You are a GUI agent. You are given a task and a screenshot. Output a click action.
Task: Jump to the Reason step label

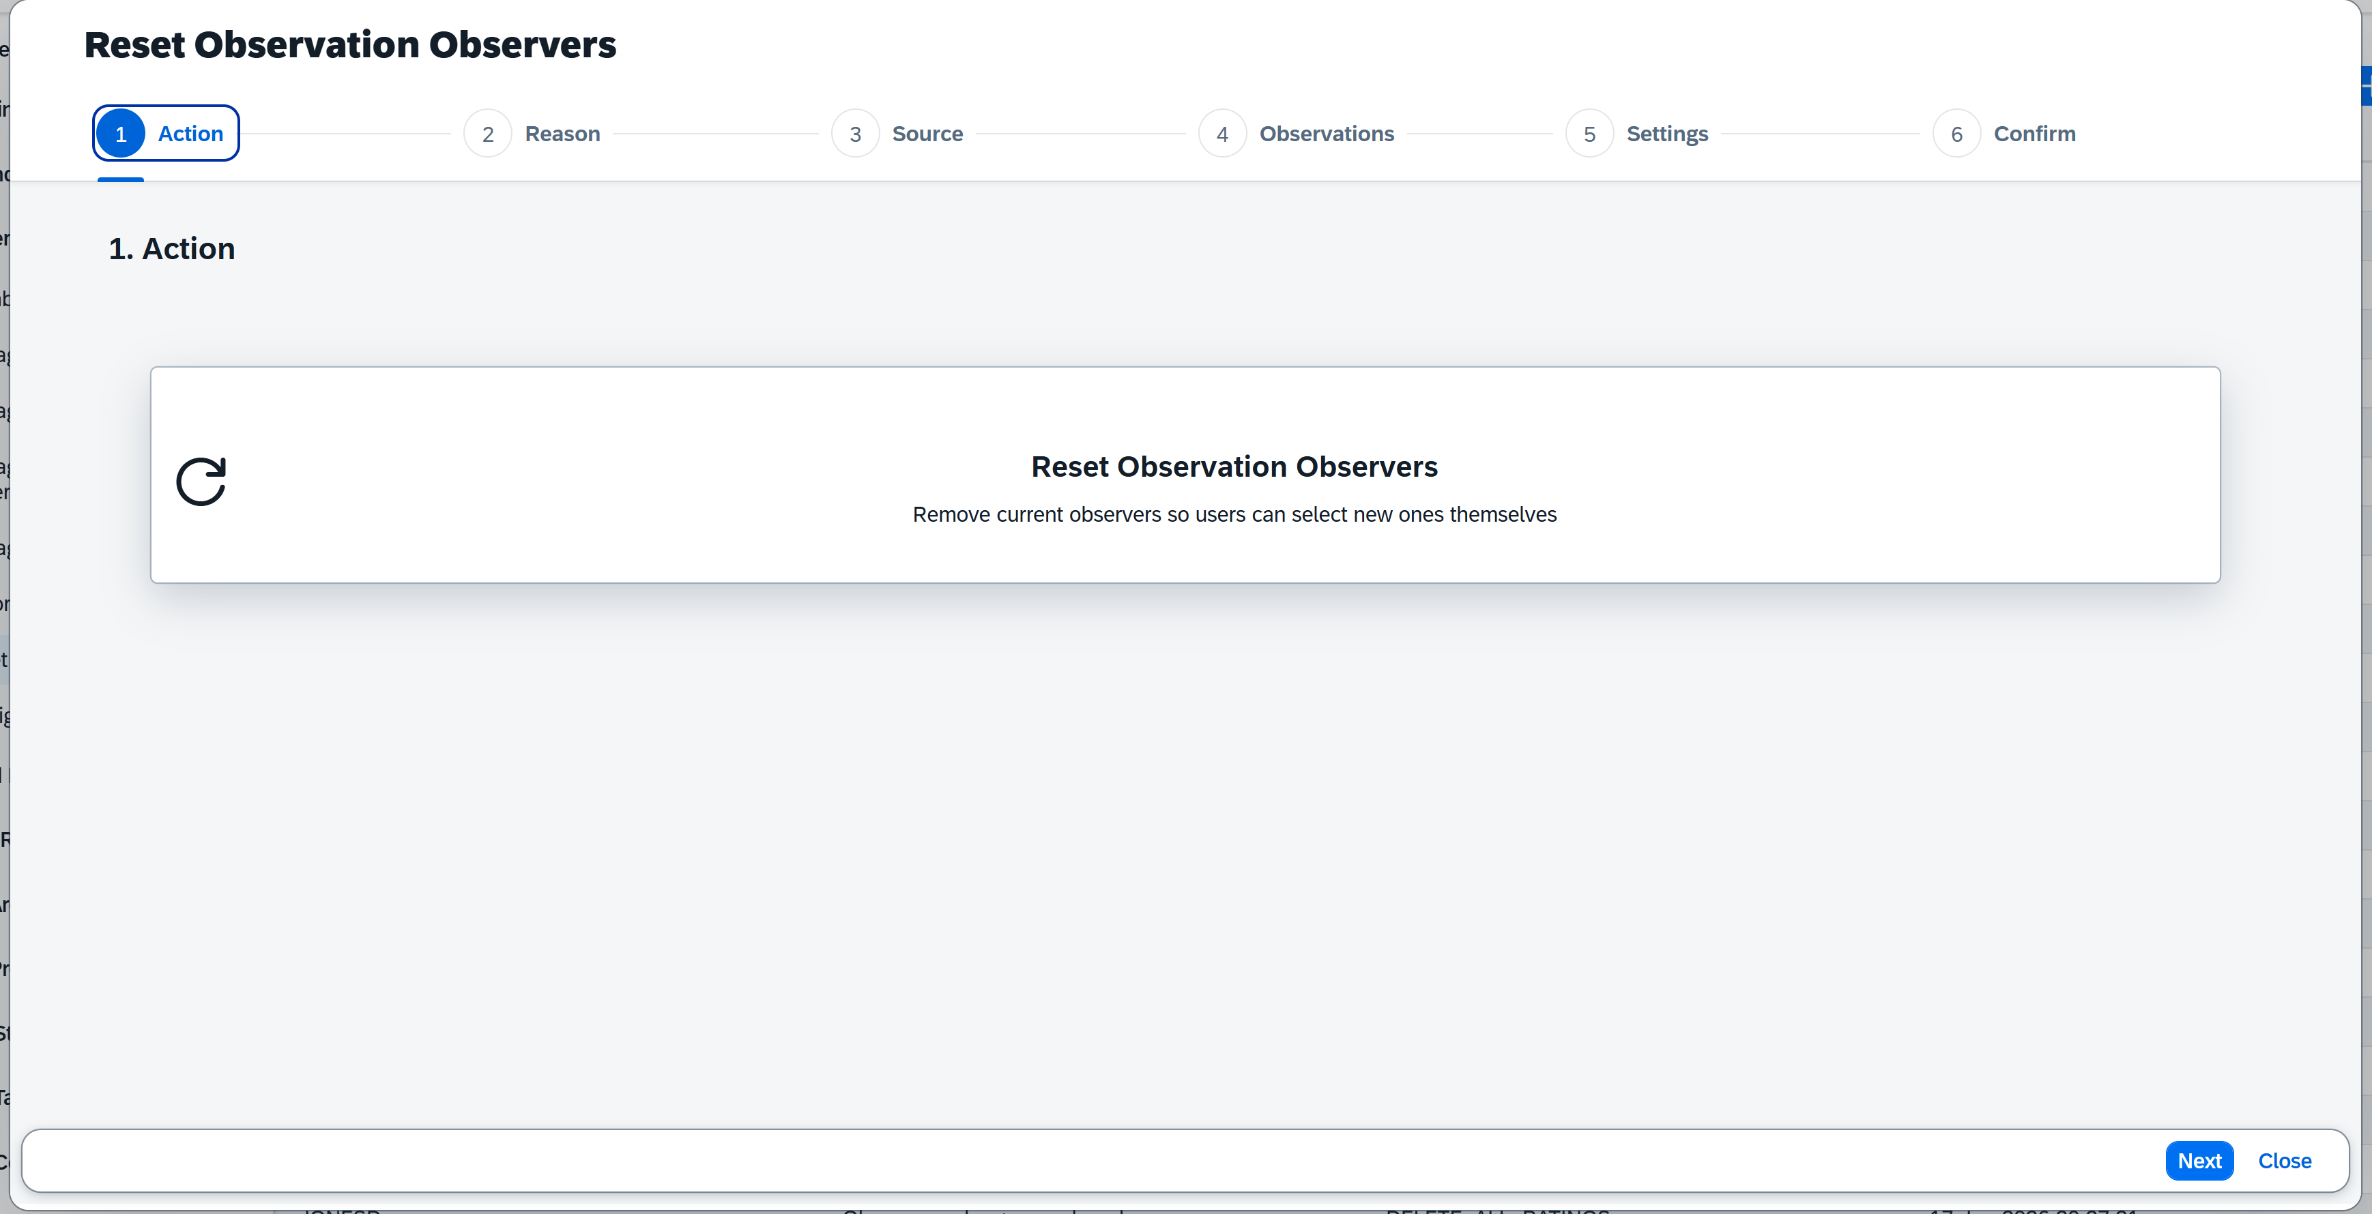click(x=562, y=134)
